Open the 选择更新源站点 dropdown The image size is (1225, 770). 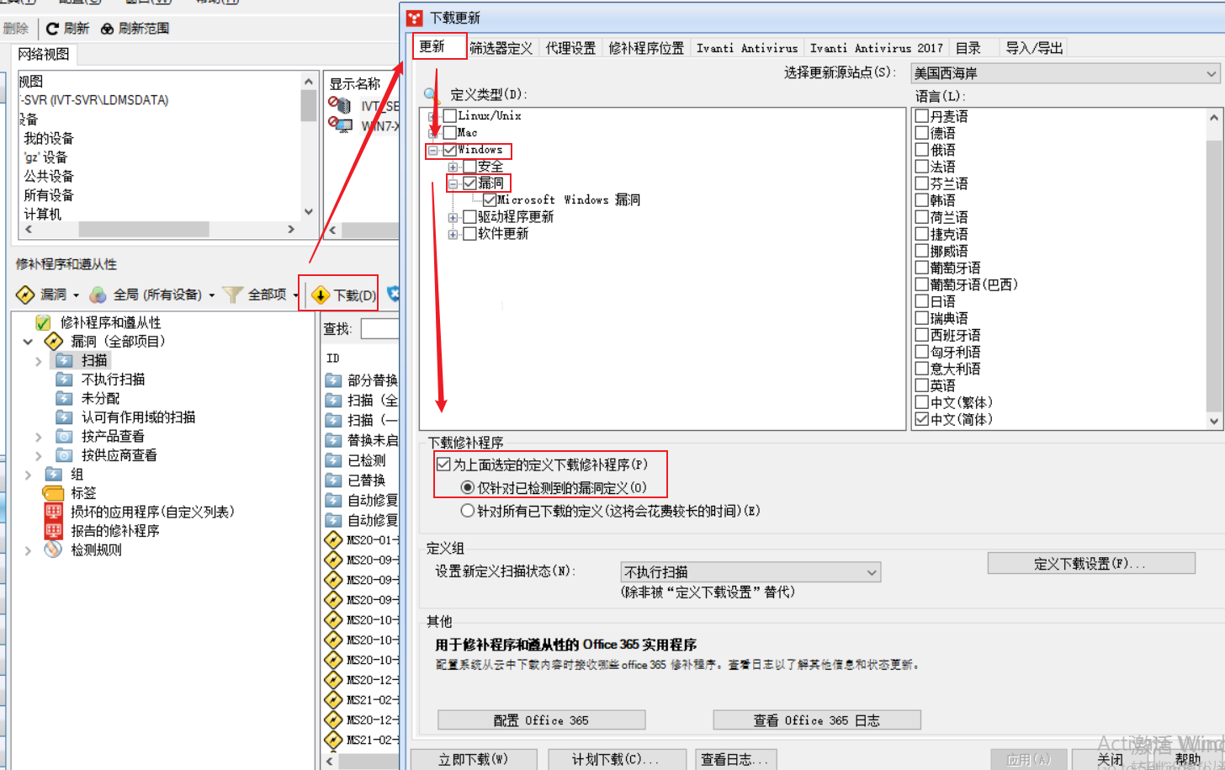click(x=1065, y=74)
